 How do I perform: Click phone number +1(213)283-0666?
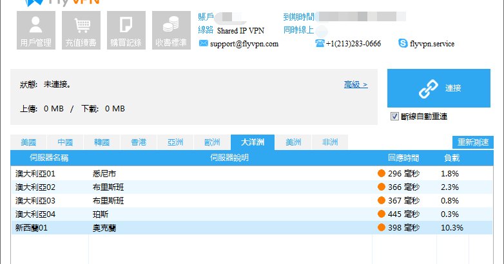tap(353, 44)
